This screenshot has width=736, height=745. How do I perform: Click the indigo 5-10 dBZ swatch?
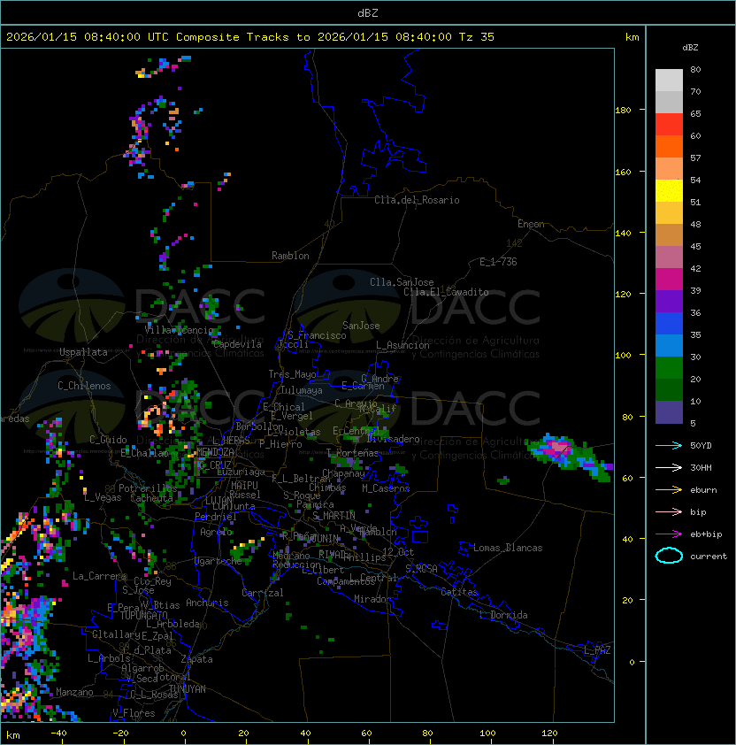click(x=669, y=411)
